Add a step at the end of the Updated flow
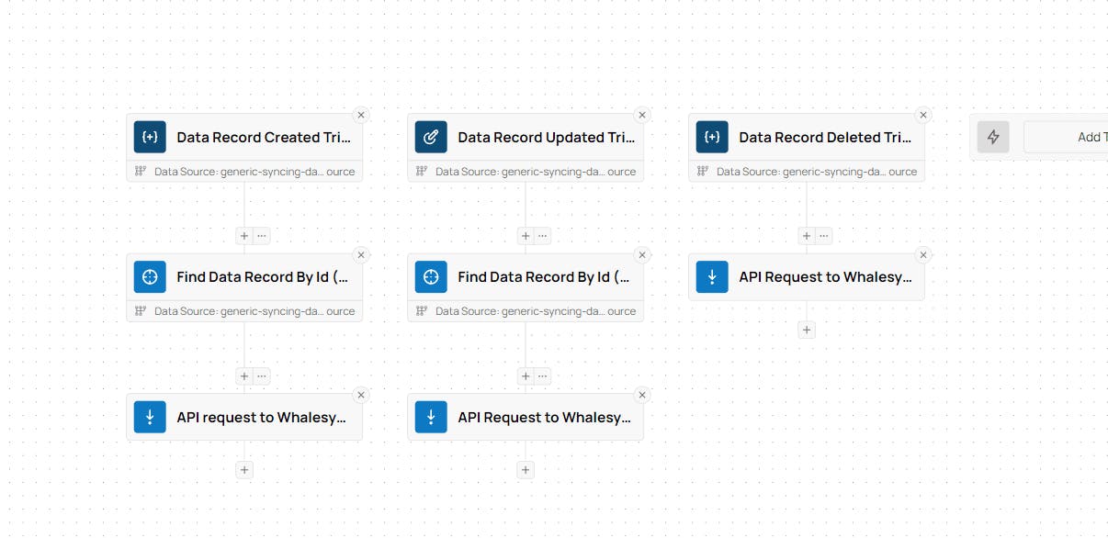Image resolution: width=1108 pixels, height=538 pixels. [x=526, y=470]
